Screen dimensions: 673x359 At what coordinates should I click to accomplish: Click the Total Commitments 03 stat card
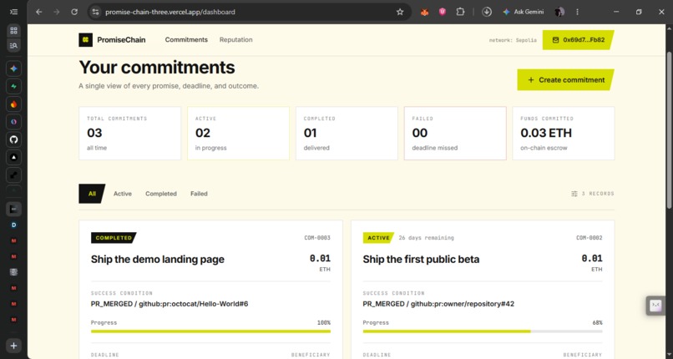coord(130,134)
